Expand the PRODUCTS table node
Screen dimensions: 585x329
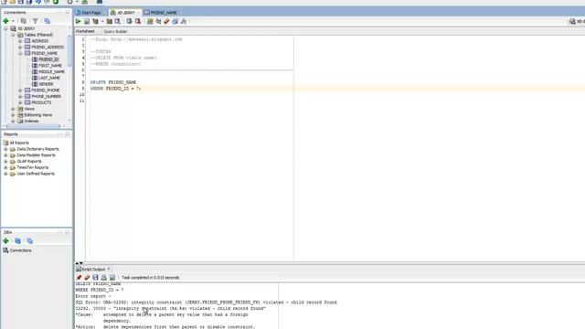[20, 102]
